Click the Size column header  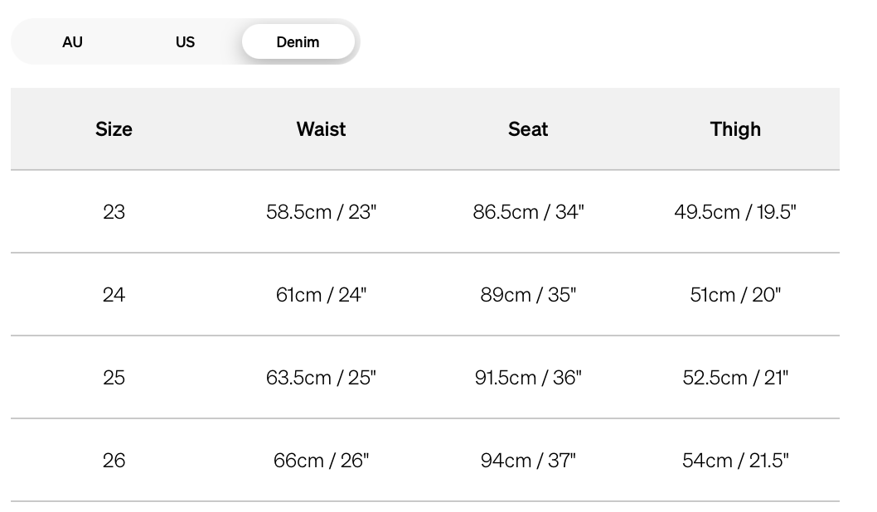[114, 129]
